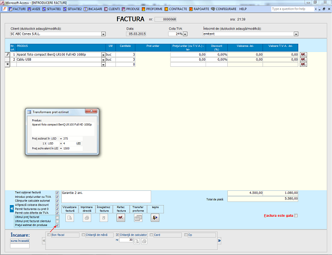Delete the Aparat foto compact row
Viewport: 332px width, 255px height.
pos(303,55)
